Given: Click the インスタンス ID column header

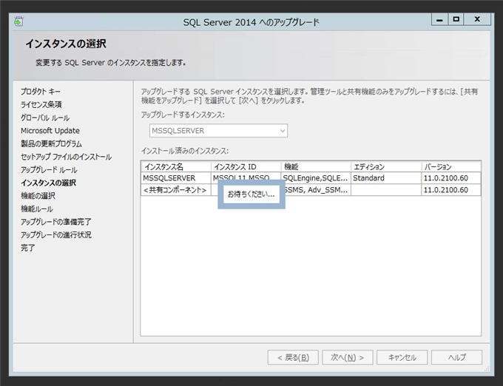Looking at the screenshot, I should 246,167.
